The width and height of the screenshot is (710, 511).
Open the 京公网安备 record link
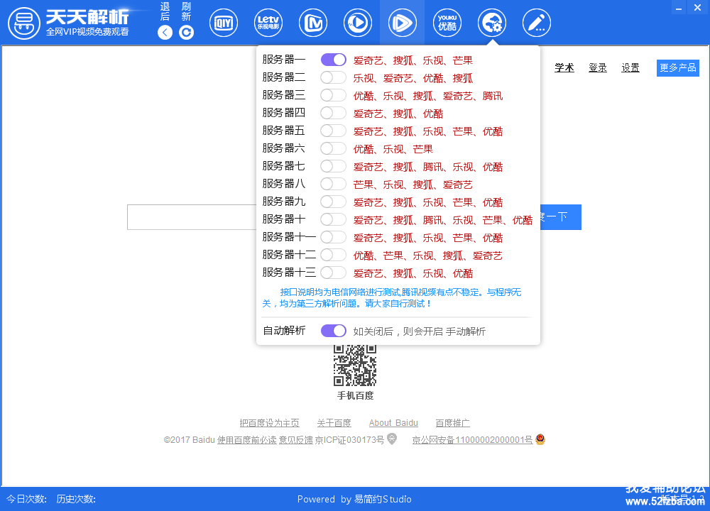point(472,440)
